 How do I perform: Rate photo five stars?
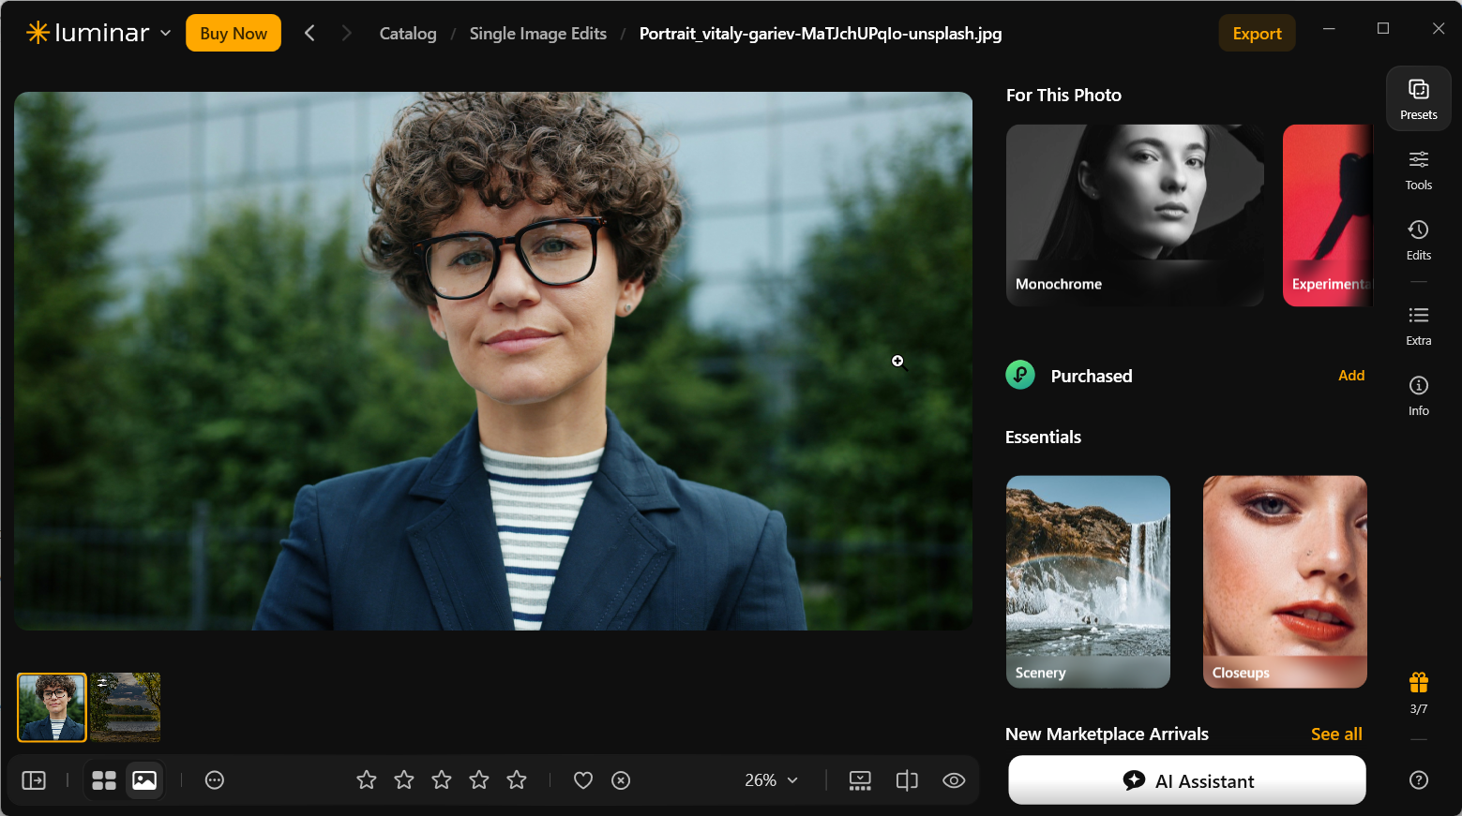[517, 780]
